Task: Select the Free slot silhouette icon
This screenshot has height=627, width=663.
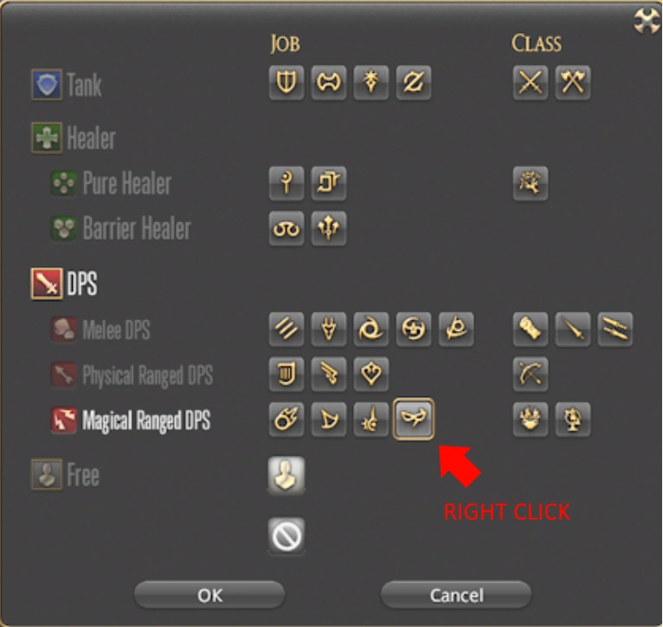Action: click(286, 475)
